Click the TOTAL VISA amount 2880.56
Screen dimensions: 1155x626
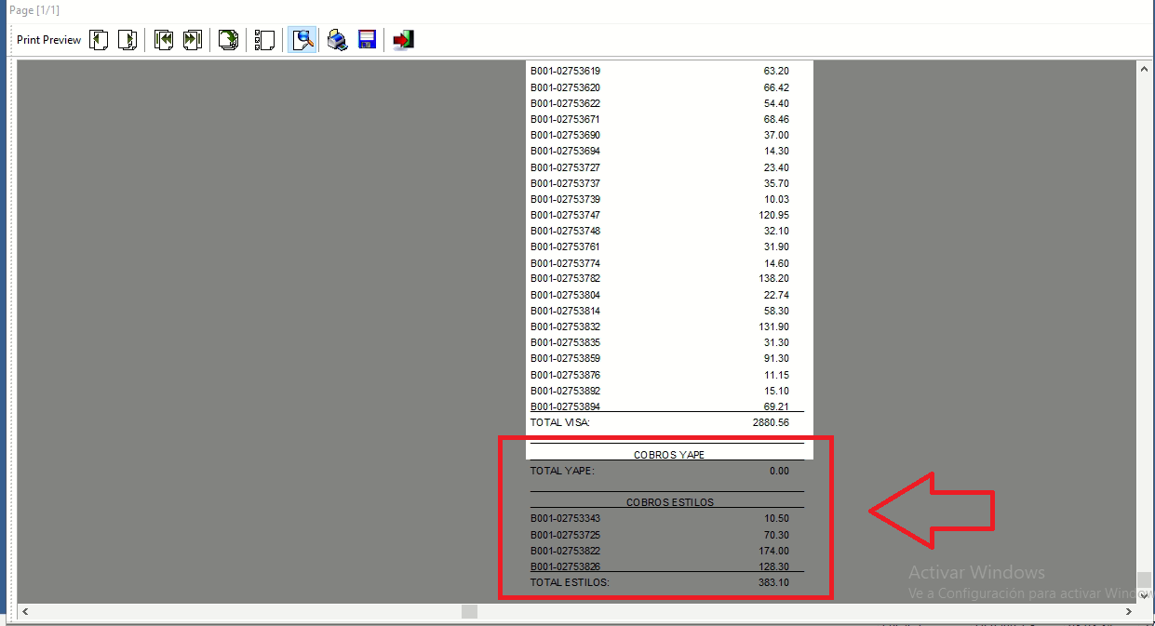770,422
